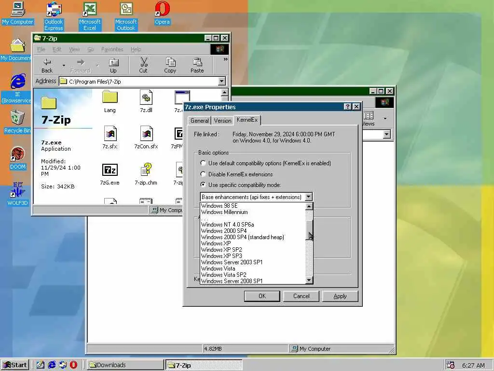This screenshot has height=371, width=494.
Task: Select Disable KernelEx extensions radio
Action: click(x=203, y=174)
